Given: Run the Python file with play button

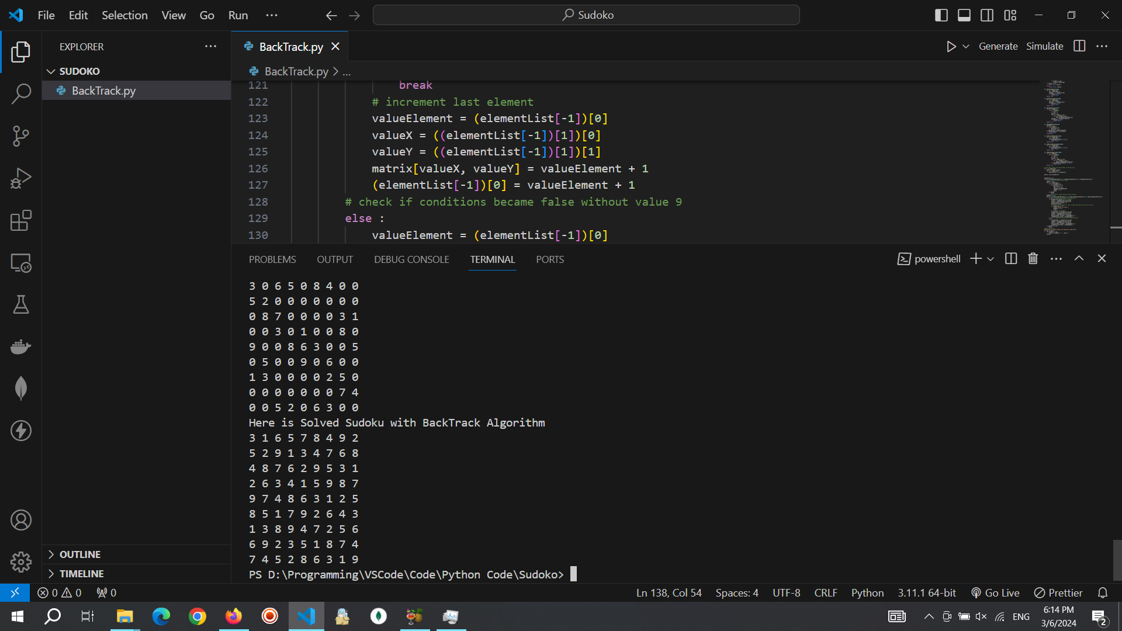Looking at the screenshot, I should pyautogui.click(x=951, y=46).
